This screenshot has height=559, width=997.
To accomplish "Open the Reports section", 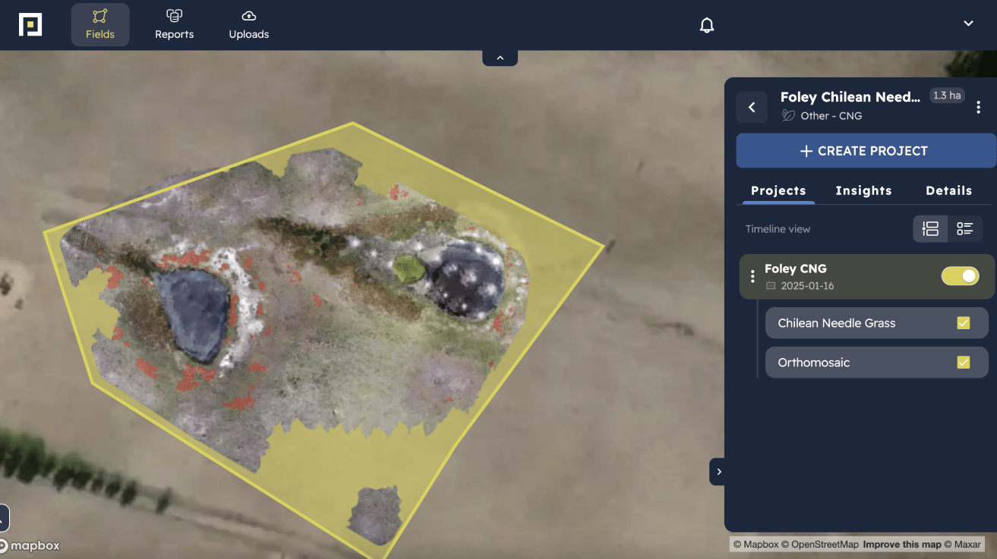I will (x=174, y=25).
